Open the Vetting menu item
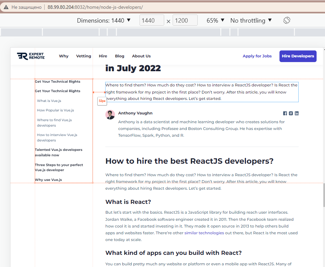The image size is (325, 267). click(83, 56)
